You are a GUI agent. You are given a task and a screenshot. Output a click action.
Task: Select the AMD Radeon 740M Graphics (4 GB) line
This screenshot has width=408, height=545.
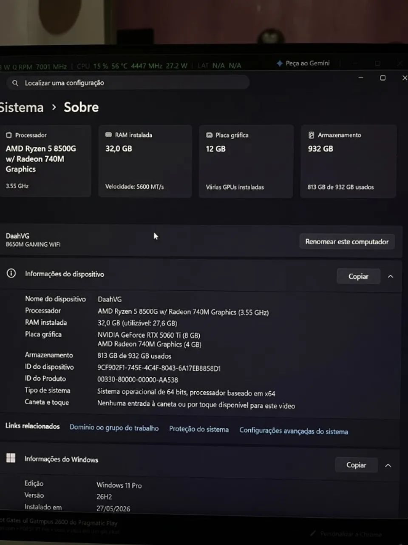point(150,344)
